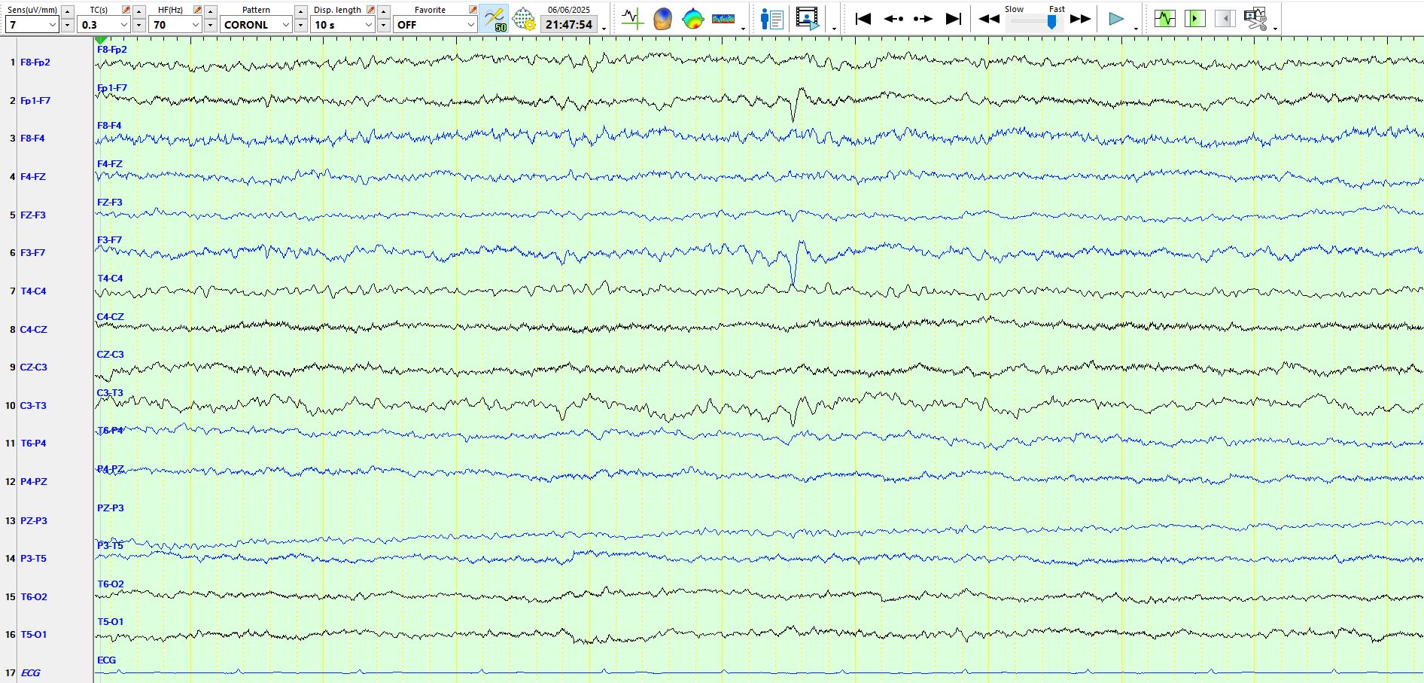Increase Disp. length with its up arrow
1424x683 pixels.
(x=384, y=11)
